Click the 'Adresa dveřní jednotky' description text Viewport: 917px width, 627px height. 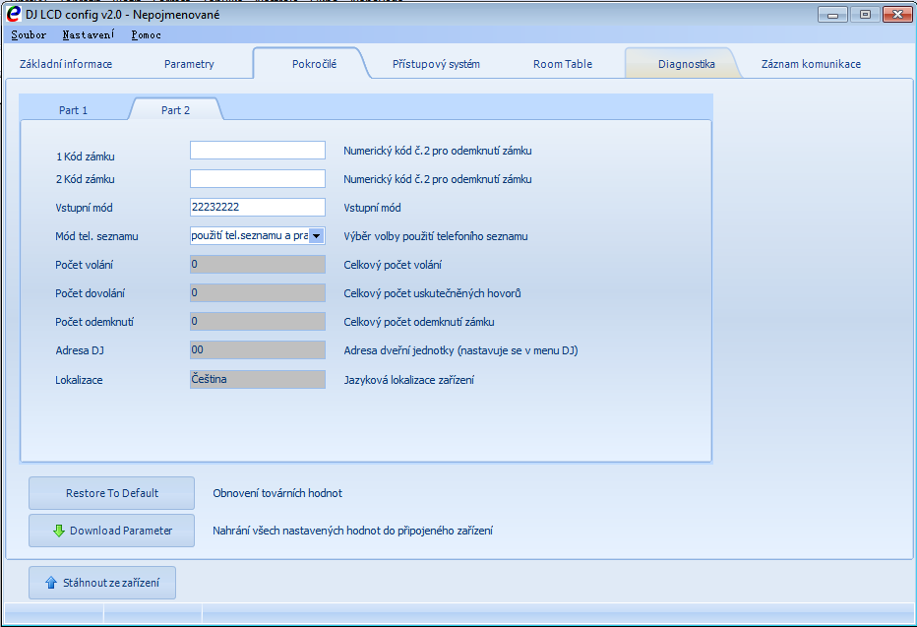point(460,350)
